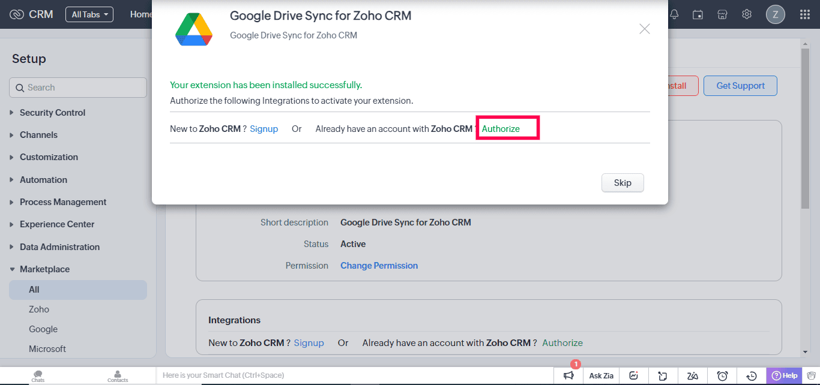Viewport: 820px width, 385px height.
Task: Open the Z profile avatar
Action: tap(776, 15)
